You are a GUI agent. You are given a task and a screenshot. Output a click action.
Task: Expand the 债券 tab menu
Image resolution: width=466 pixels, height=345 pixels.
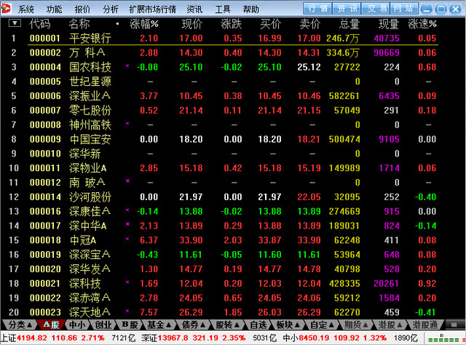click(x=193, y=325)
